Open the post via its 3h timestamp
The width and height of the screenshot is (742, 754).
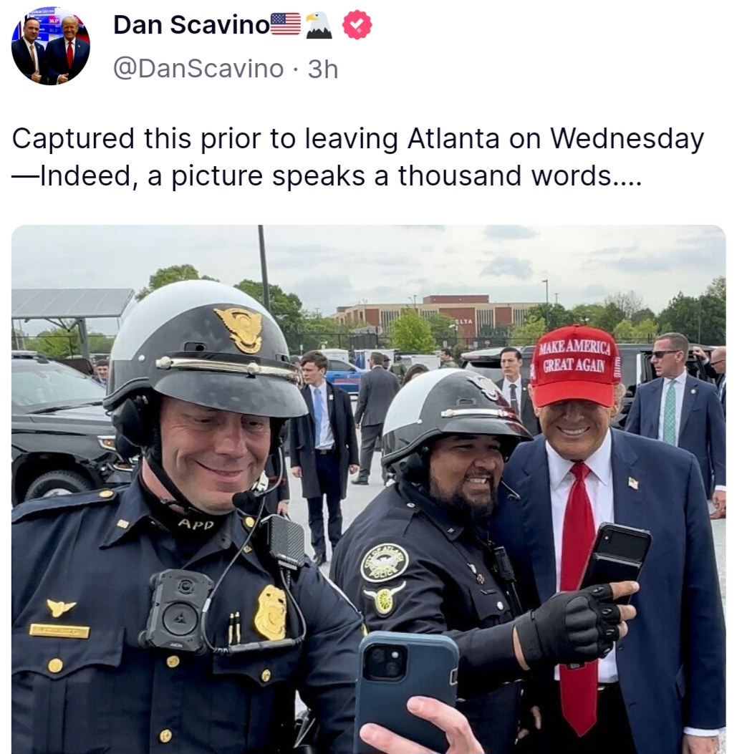(323, 69)
